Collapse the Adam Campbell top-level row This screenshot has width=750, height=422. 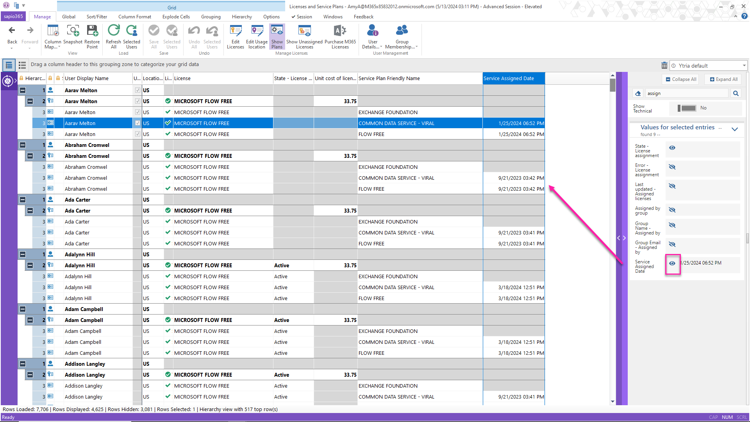tap(23, 309)
